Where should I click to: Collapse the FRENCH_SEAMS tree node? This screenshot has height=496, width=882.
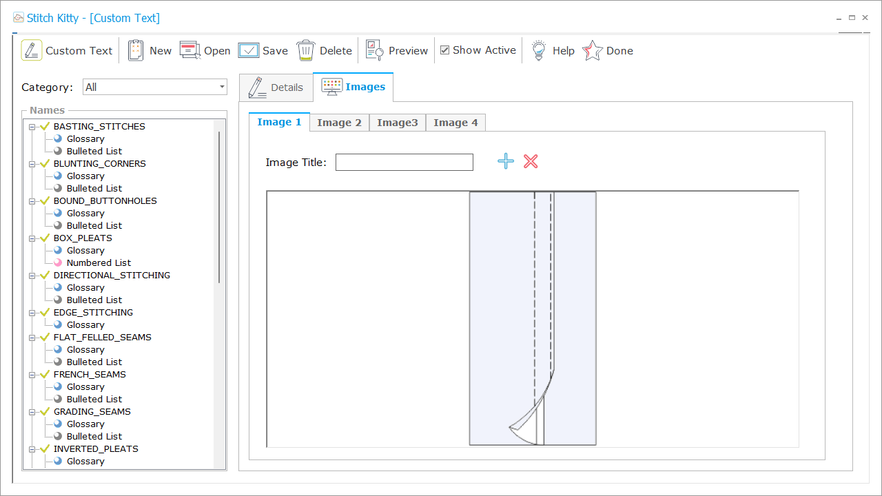coord(32,375)
